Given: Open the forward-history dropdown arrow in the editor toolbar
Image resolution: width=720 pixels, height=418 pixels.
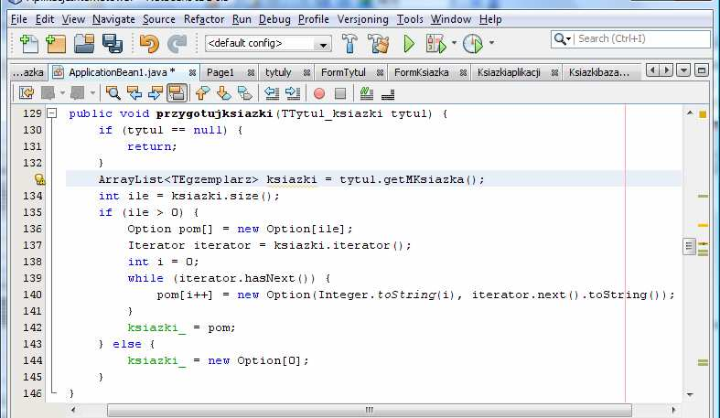Looking at the screenshot, I should pyautogui.click(x=92, y=93).
